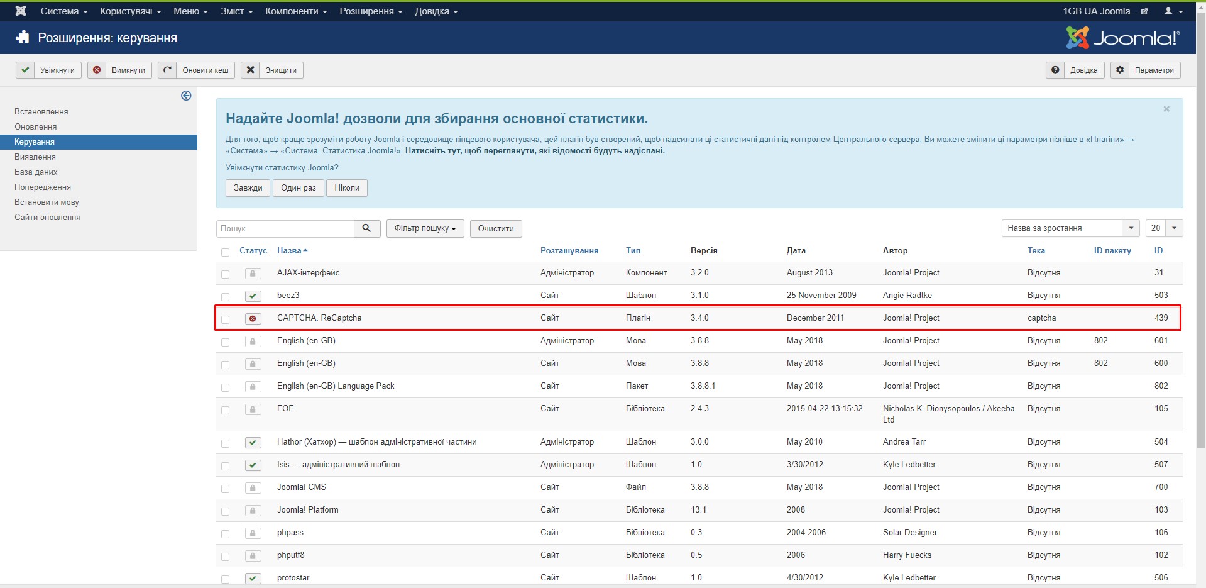
Task: Click the Завжди statistics button
Action: [x=248, y=188]
